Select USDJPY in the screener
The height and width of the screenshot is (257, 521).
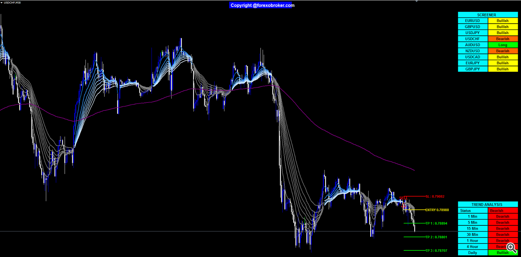(473, 33)
